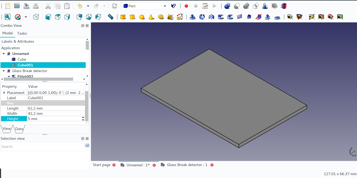Select the Cube item in the tree

[x=22, y=59]
